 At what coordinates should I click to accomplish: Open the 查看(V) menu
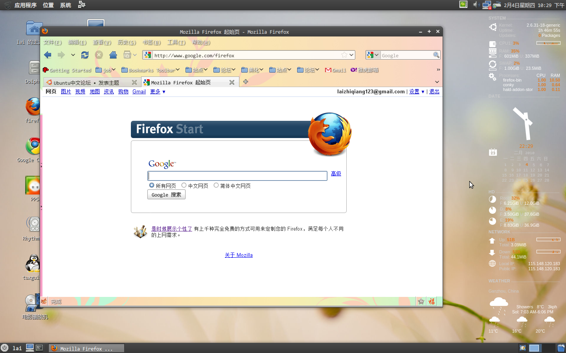[x=102, y=42]
